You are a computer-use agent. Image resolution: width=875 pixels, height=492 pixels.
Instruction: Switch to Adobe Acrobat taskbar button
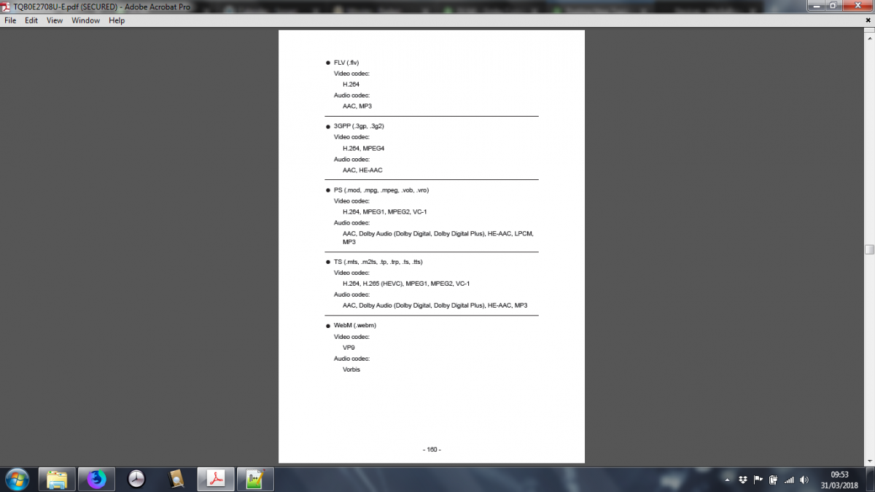(216, 479)
